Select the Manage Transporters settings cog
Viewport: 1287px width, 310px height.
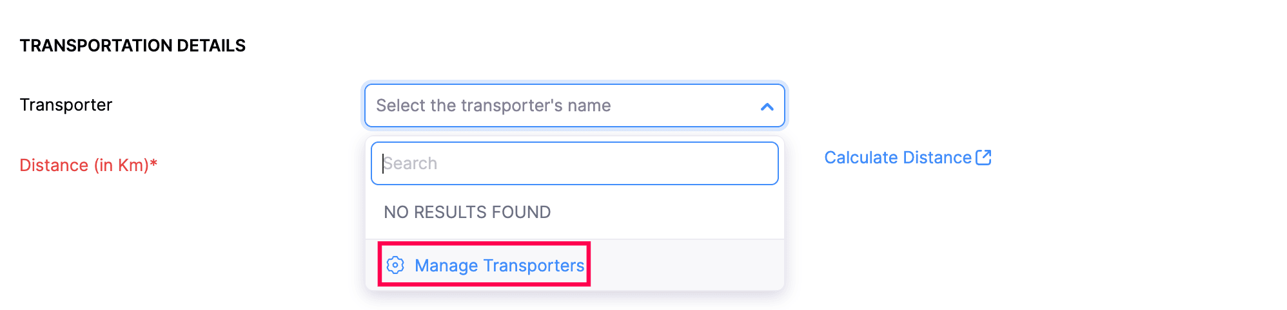395,265
